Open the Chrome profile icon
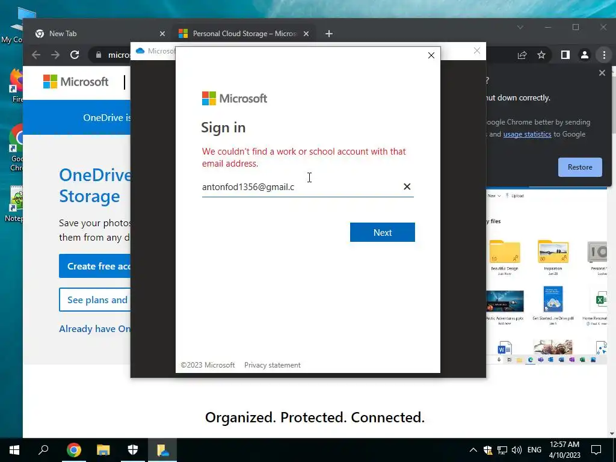616x462 pixels. (585, 55)
